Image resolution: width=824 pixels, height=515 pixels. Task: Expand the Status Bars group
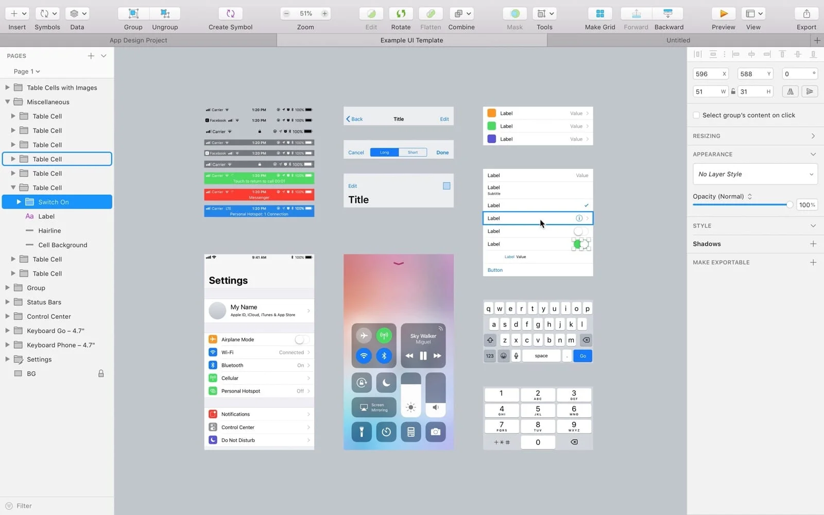click(x=7, y=302)
